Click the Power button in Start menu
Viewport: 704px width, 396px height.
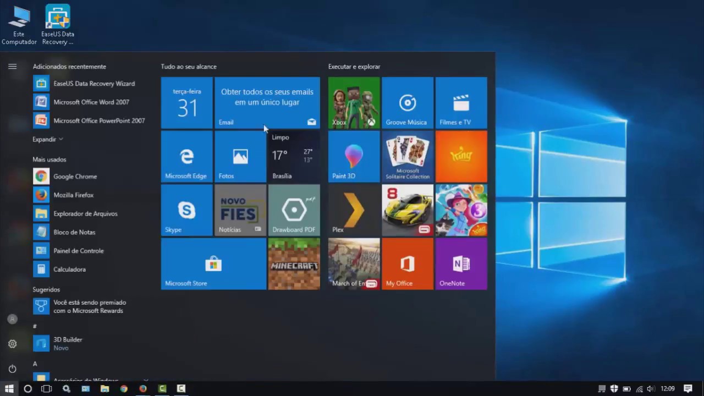(12, 369)
